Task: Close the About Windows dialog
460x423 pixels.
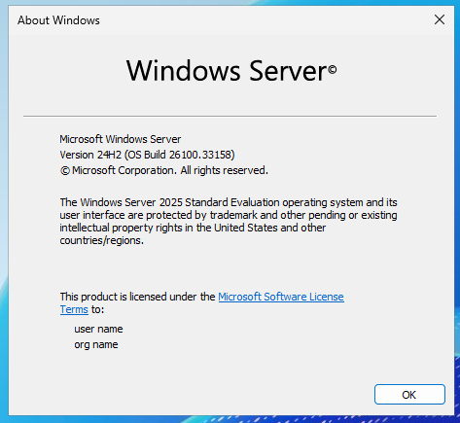Action: pyautogui.click(x=440, y=19)
